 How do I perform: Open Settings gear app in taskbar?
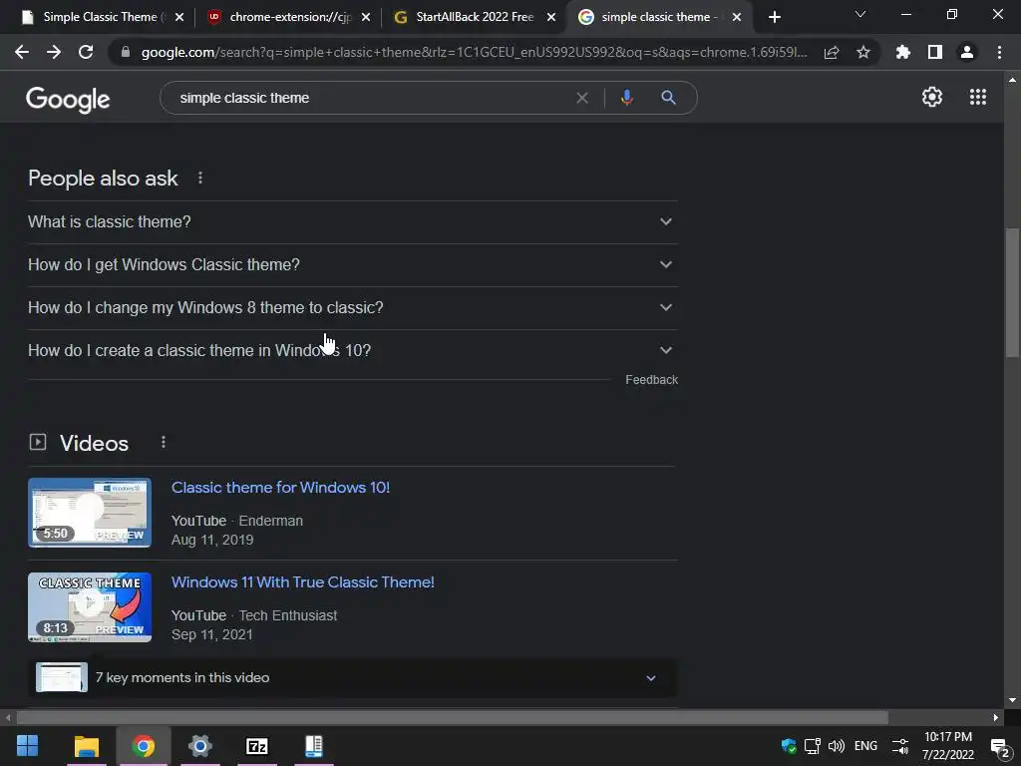coord(199,746)
